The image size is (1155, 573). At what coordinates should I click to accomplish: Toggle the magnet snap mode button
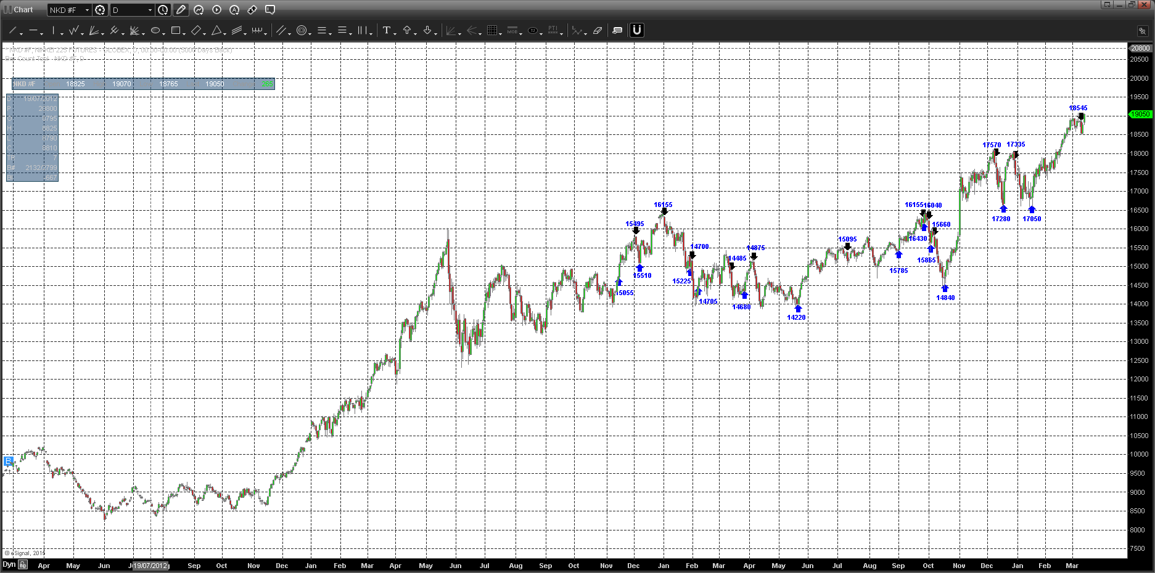[x=637, y=30]
